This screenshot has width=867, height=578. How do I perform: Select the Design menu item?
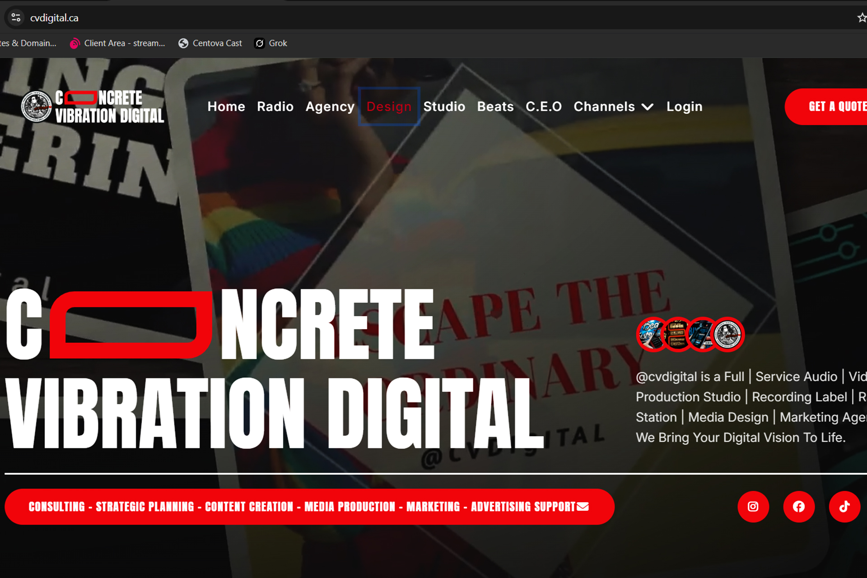click(x=389, y=107)
